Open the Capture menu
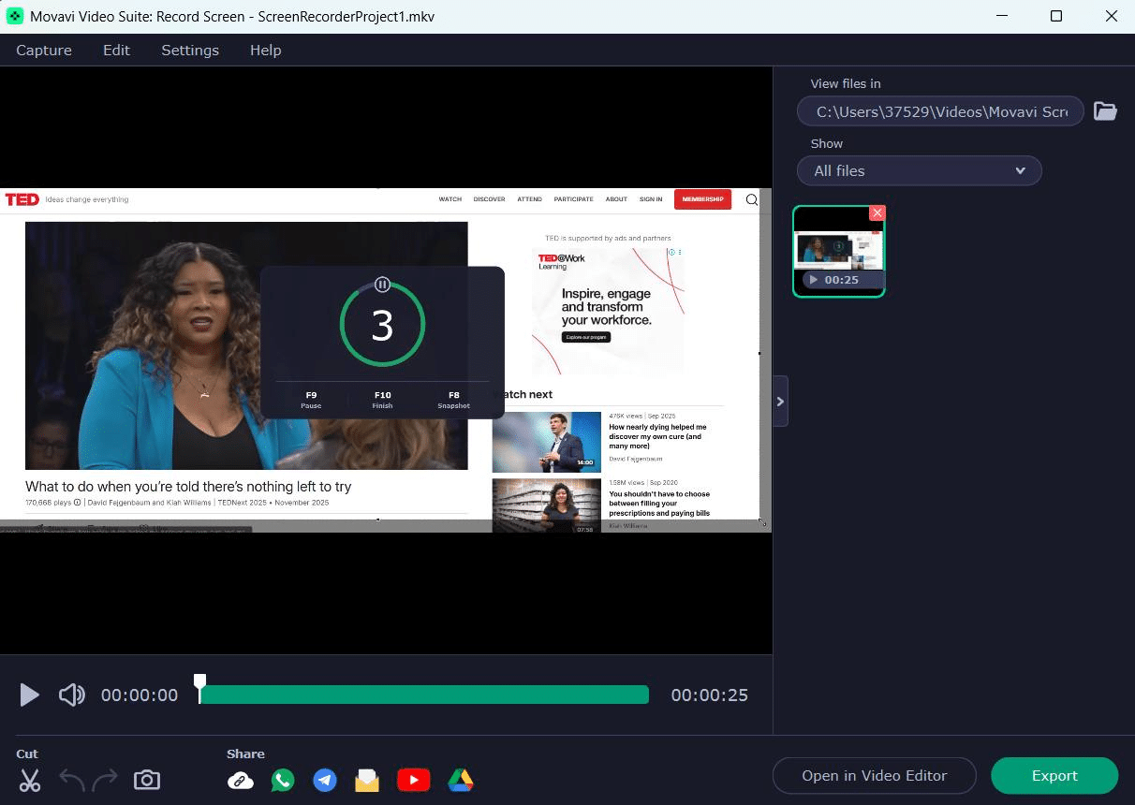Viewport: 1135px width, 805px height. pos(44,51)
